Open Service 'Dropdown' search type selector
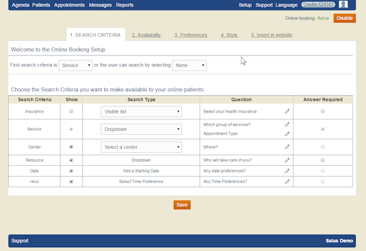This screenshot has height=251, width=366. tap(142, 129)
